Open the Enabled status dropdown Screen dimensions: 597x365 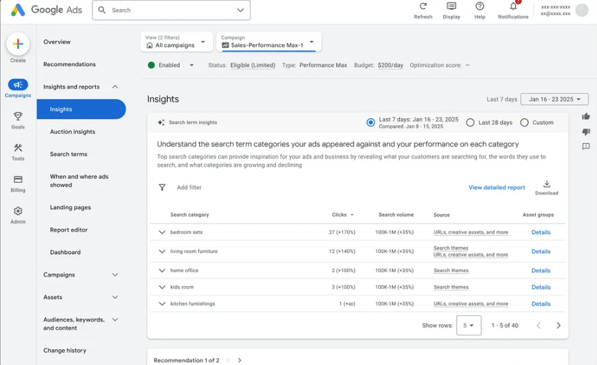coord(192,65)
